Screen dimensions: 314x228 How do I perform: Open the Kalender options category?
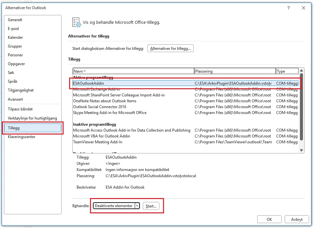[33, 37]
